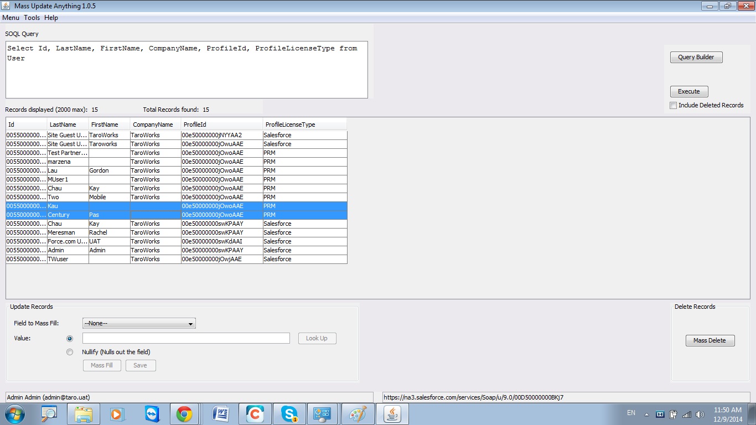Open the red C application on taskbar
The width and height of the screenshot is (756, 425).
(x=255, y=414)
